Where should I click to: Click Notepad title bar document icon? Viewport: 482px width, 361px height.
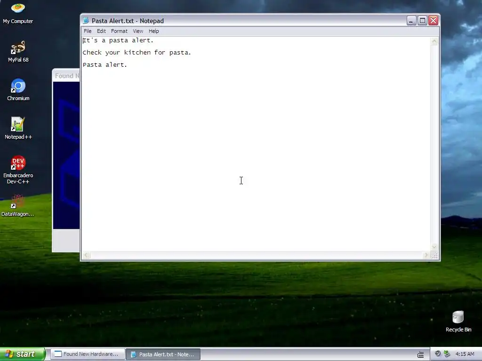(x=86, y=21)
